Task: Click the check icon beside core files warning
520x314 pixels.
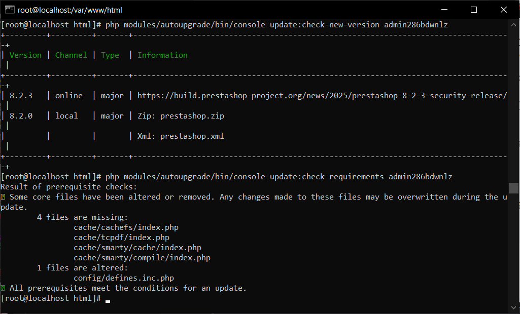Action: [x=4, y=197]
